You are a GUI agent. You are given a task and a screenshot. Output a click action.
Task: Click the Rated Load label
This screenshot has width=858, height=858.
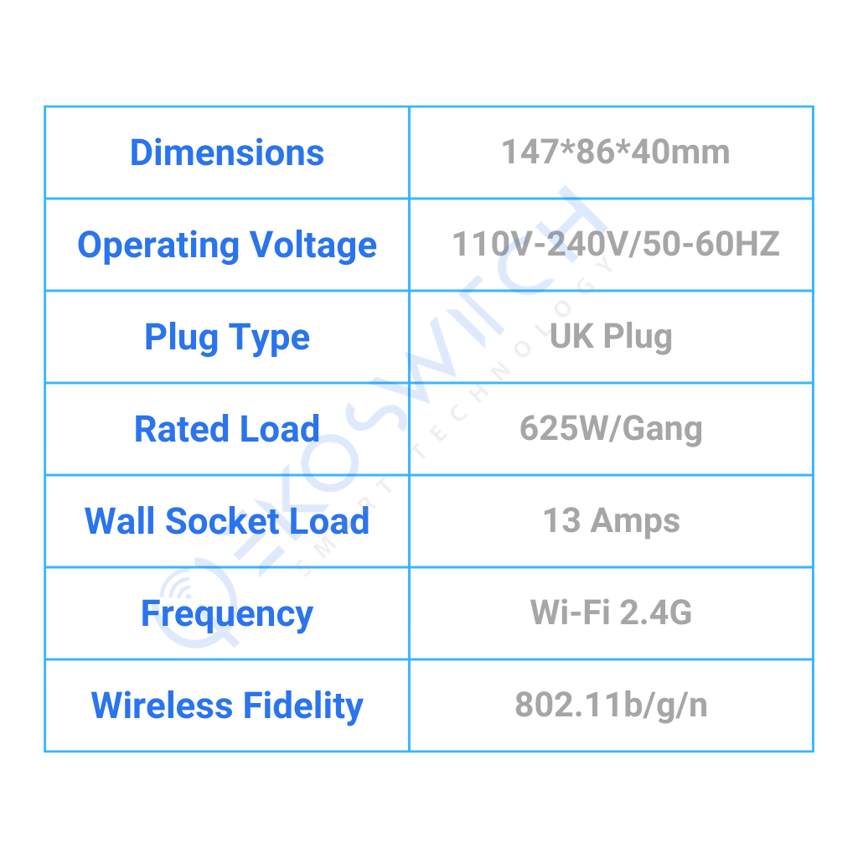pyautogui.click(x=227, y=429)
